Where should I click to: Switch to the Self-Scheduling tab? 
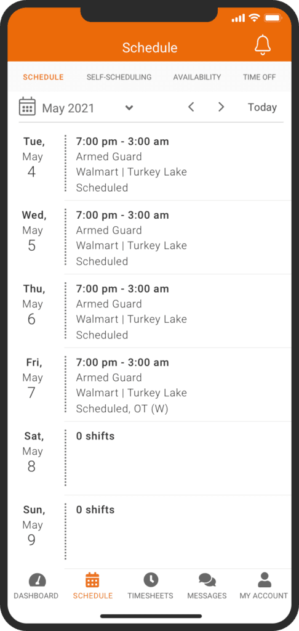[119, 77]
